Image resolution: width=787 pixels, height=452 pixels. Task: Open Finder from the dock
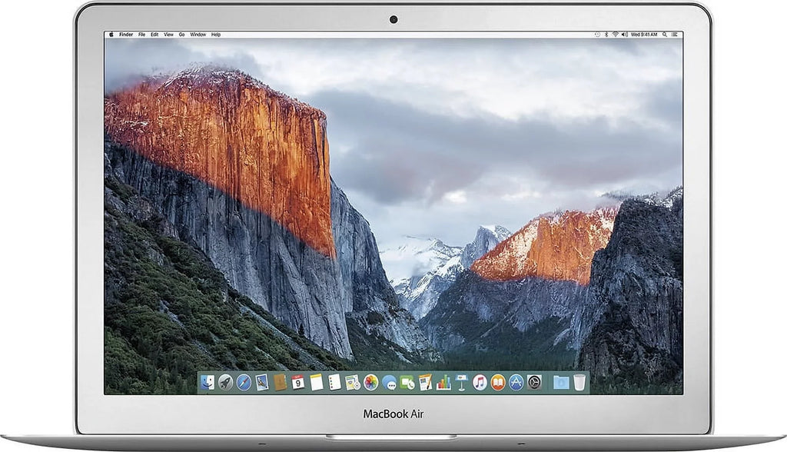pyautogui.click(x=208, y=383)
